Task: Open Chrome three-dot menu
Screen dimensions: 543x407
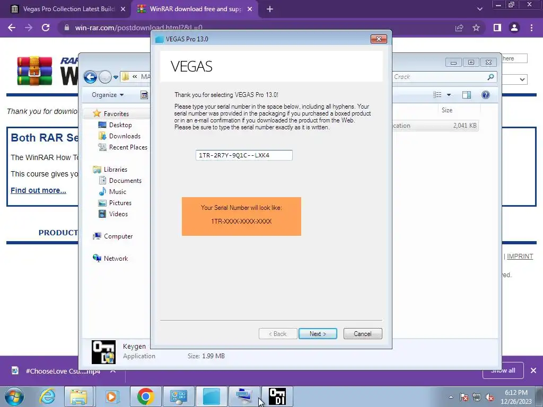Action: [531, 28]
